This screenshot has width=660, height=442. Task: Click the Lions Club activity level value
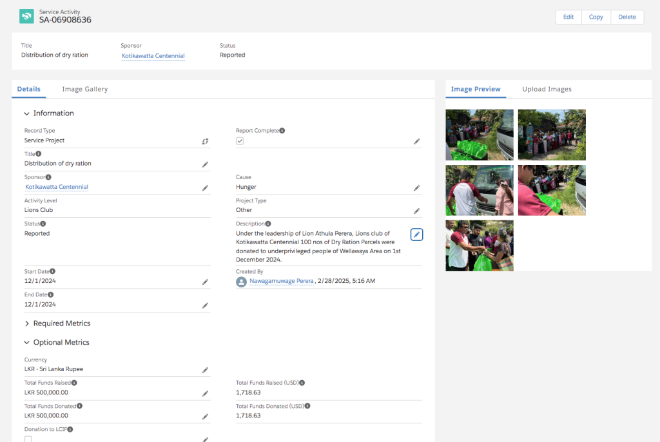39,210
